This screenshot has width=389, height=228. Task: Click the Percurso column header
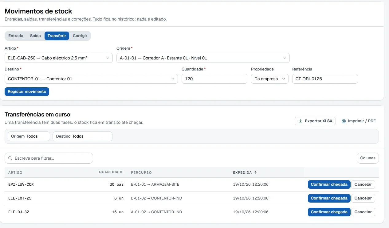(141, 173)
